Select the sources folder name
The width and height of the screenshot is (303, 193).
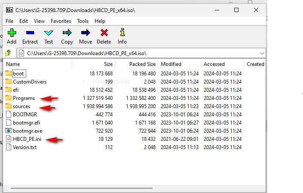pyautogui.click(x=21, y=106)
